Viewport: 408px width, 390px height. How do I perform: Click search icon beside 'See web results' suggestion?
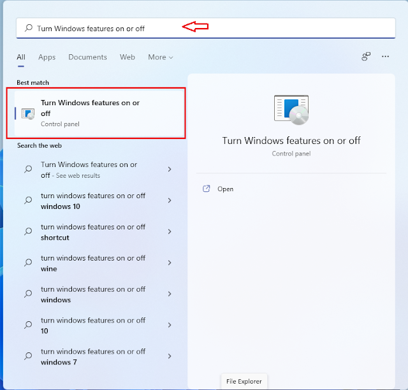(28, 169)
